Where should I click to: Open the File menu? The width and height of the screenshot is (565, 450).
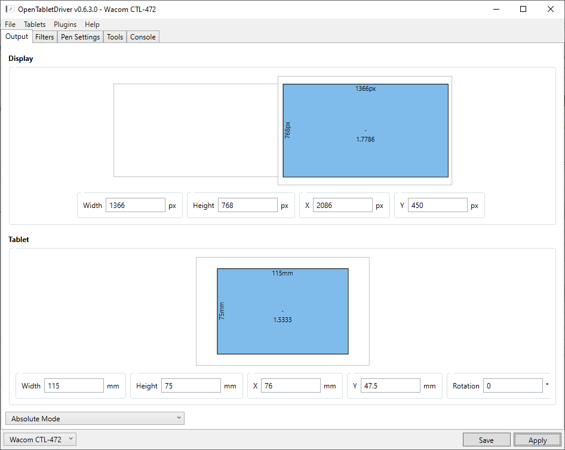pyautogui.click(x=10, y=25)
